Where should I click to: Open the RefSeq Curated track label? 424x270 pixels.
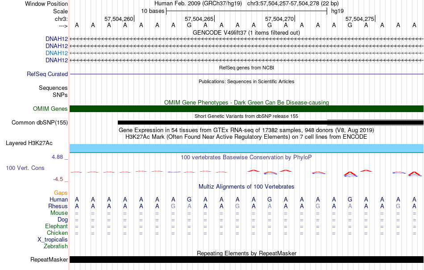pyautogui.click(x=47, y=74)
